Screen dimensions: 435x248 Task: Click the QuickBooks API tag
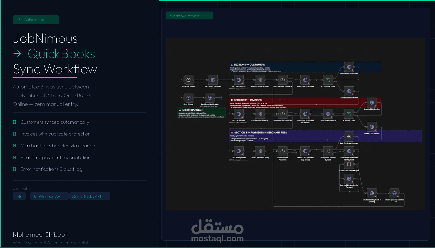90,196
